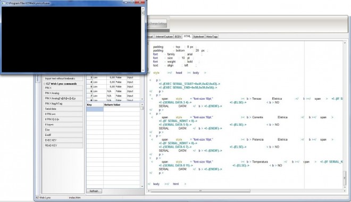Click the HTML editor scroll-right arrow
351x202 pixels.
pyautogui.click(x=345, y=191)
